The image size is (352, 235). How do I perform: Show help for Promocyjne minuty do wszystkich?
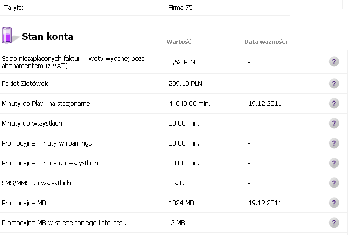tap(334, 163)
